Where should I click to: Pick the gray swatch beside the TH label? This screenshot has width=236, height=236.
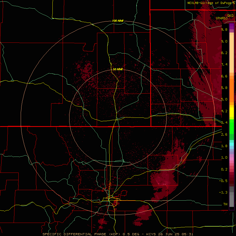(232, 201)
